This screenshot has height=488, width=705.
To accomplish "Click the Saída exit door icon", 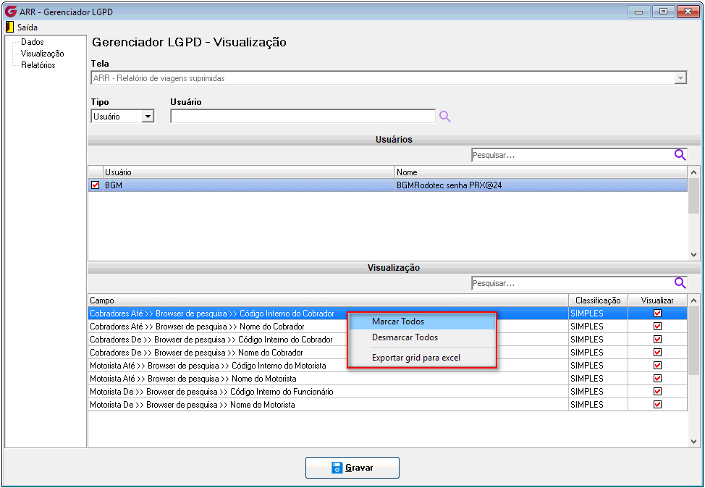I will (10, 27).
